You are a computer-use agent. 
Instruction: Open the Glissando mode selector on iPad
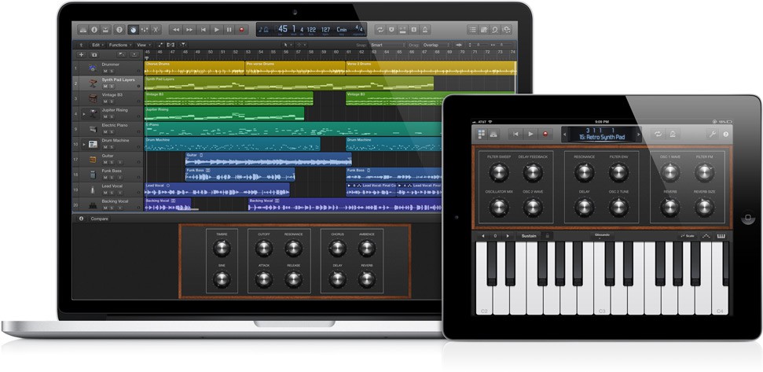[601, 236]
